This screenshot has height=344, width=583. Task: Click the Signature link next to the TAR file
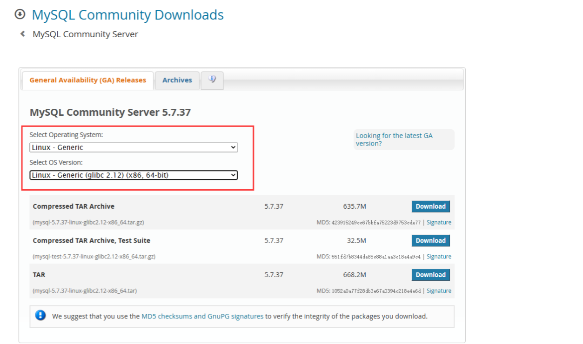tap(439, 291)
